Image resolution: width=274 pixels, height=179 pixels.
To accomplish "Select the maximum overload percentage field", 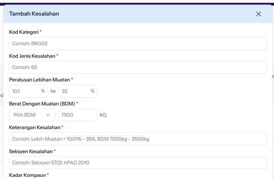I will click(x=74, y=91).
